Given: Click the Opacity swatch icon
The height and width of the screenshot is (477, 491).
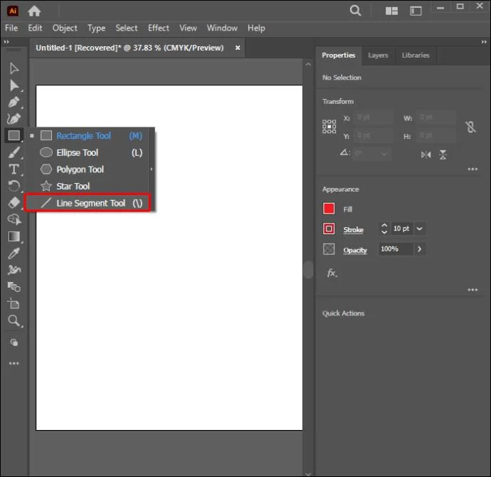Looking at the screenshot, I should pyautogui.click(x=329, y=249).
